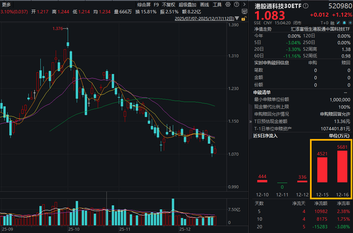Screen dimensions: 353x233
Task: Unlock the orange padlock toggle
Action: (x=243, y=19)
